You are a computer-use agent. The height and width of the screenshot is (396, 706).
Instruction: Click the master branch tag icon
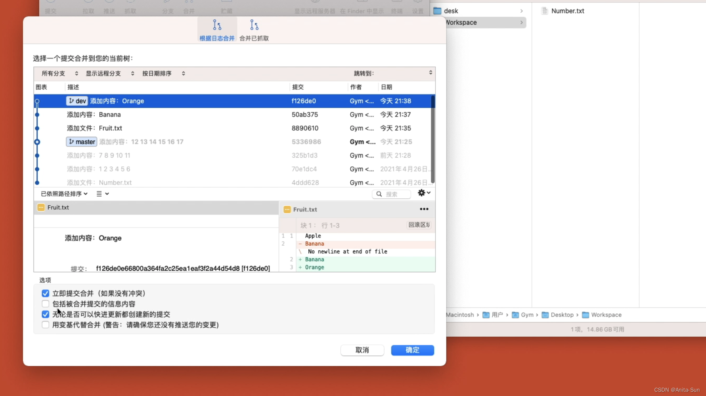71,142
